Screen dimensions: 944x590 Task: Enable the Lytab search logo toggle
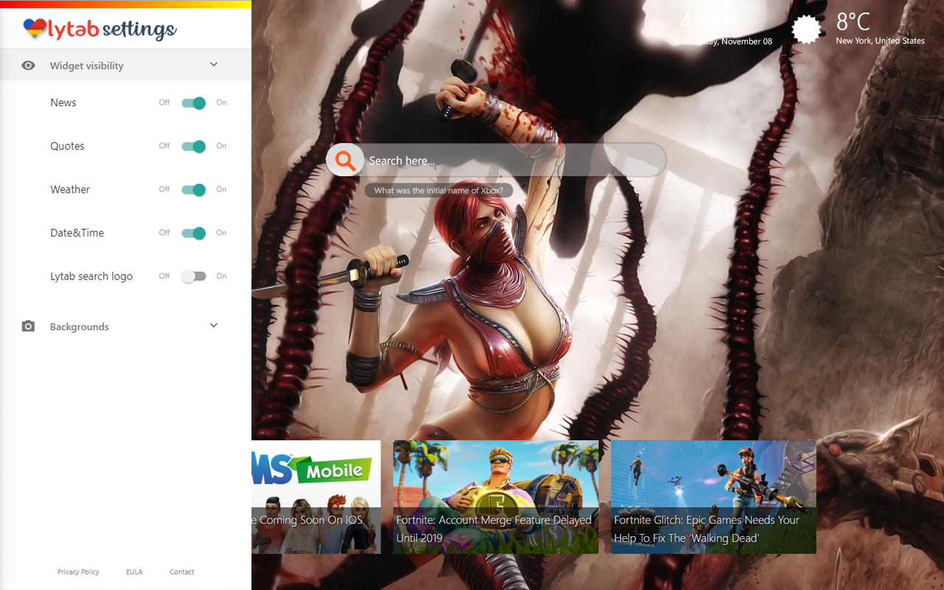click(x=193, y=277)
